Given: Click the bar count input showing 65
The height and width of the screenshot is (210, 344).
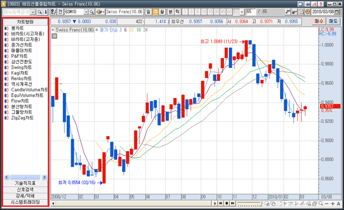Looking at the screenshot, I should (251, 12).
